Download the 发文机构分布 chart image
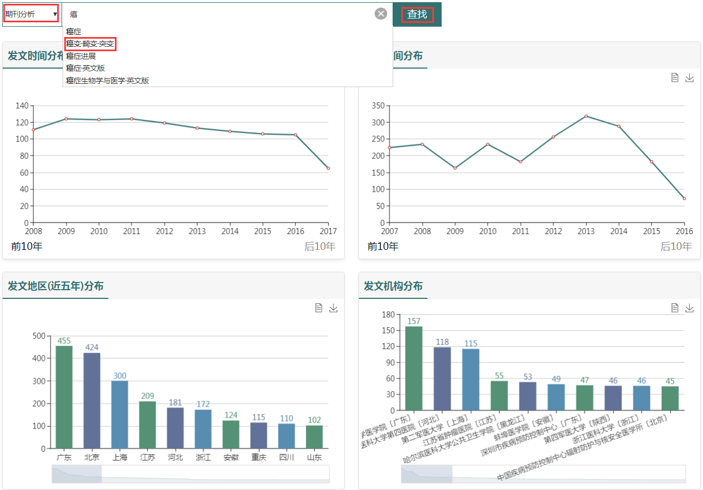Screen dimensions: 703x490 [689, 308]
